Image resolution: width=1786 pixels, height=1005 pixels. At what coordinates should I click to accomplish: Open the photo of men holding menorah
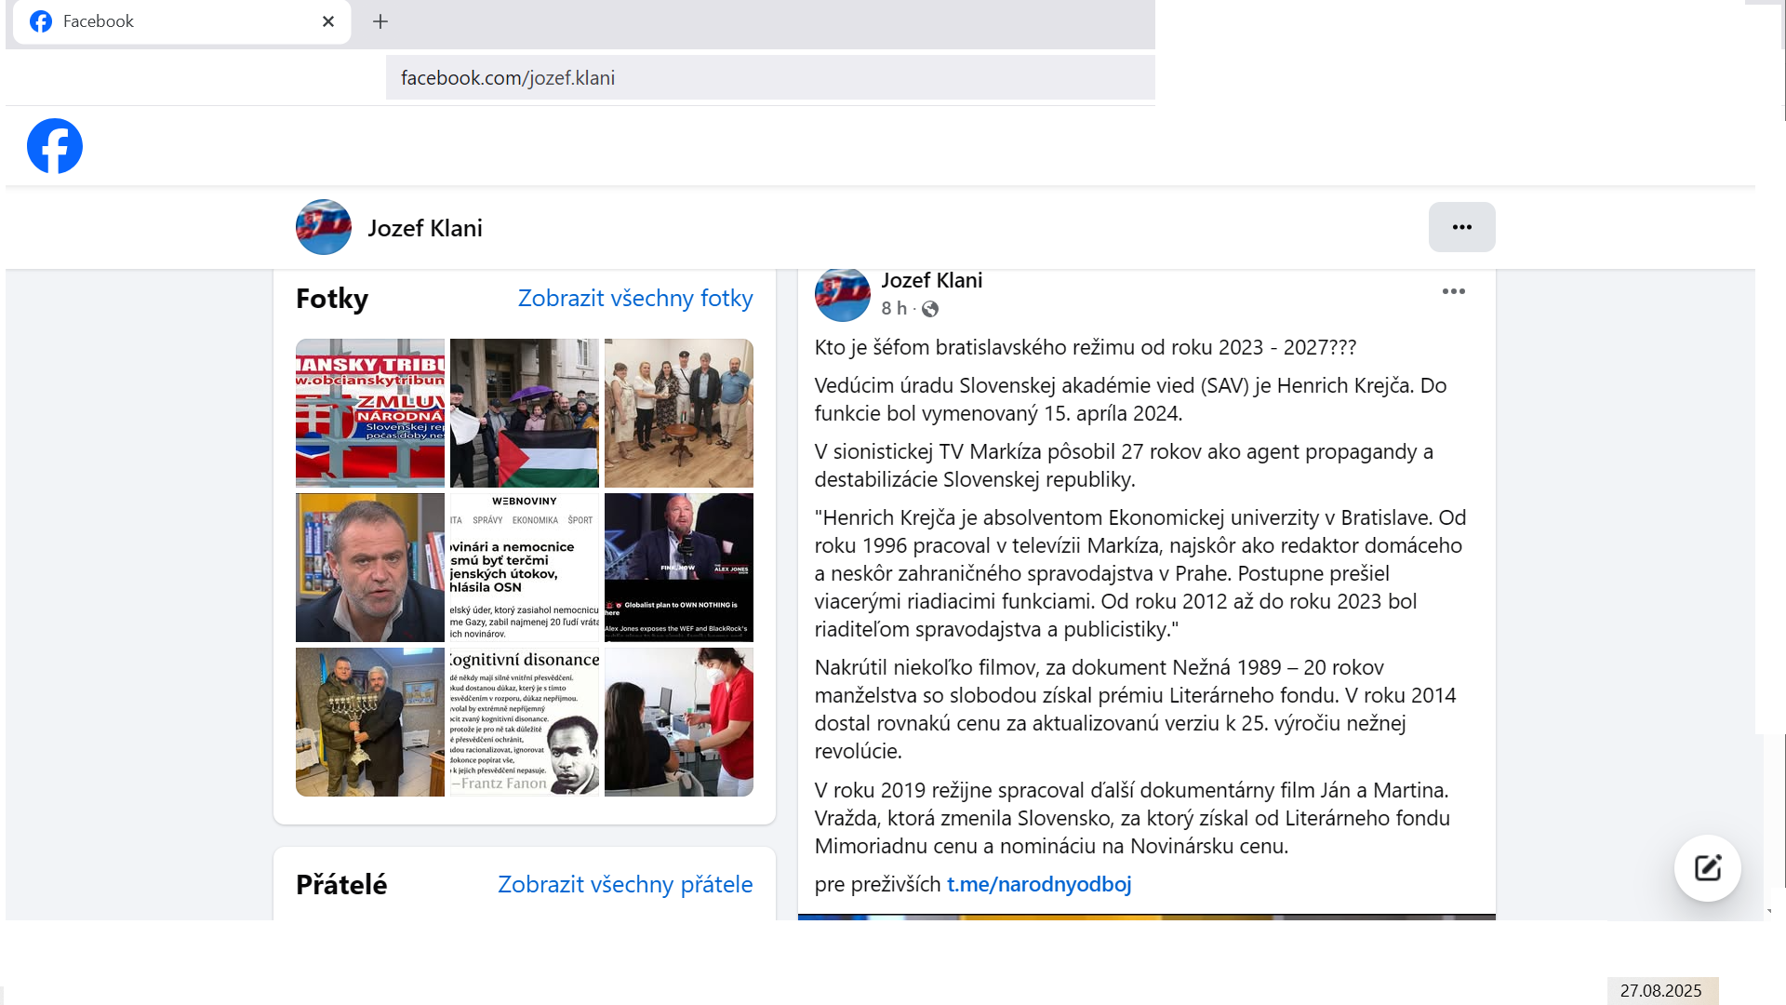tap(370, 722)
